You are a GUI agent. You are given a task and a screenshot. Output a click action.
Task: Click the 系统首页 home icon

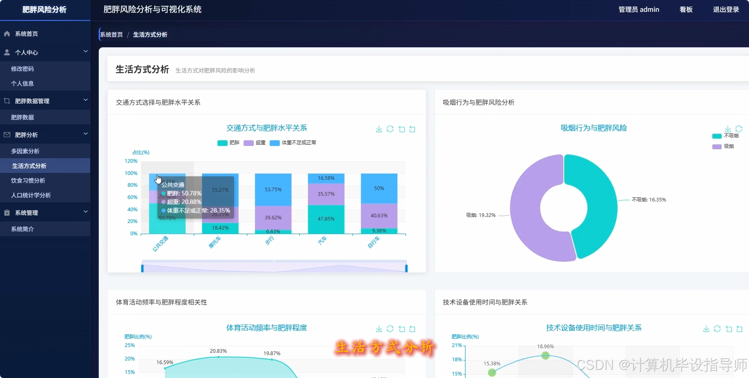[6, 33]
